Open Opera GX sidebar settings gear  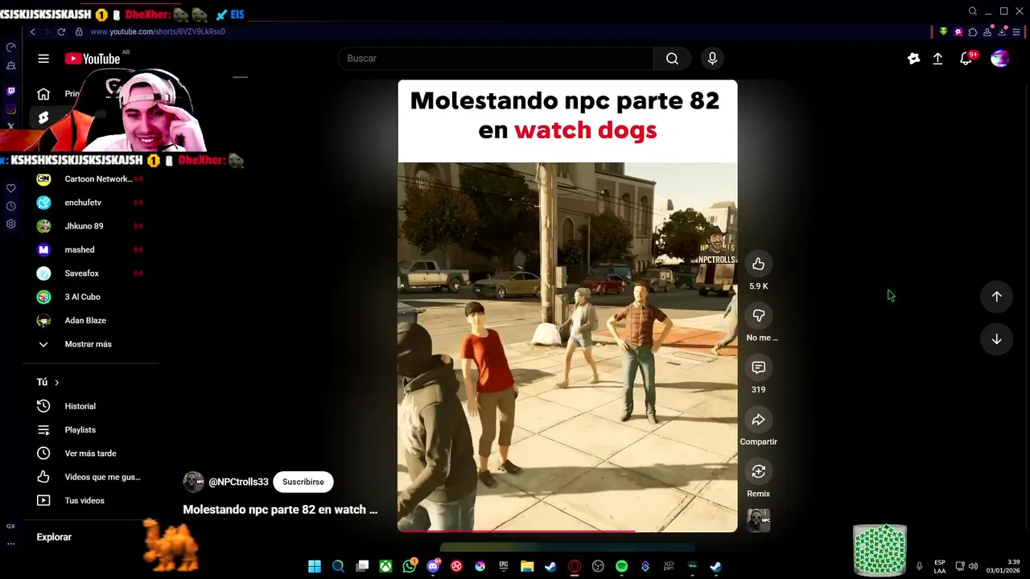[x=10, y=224]
